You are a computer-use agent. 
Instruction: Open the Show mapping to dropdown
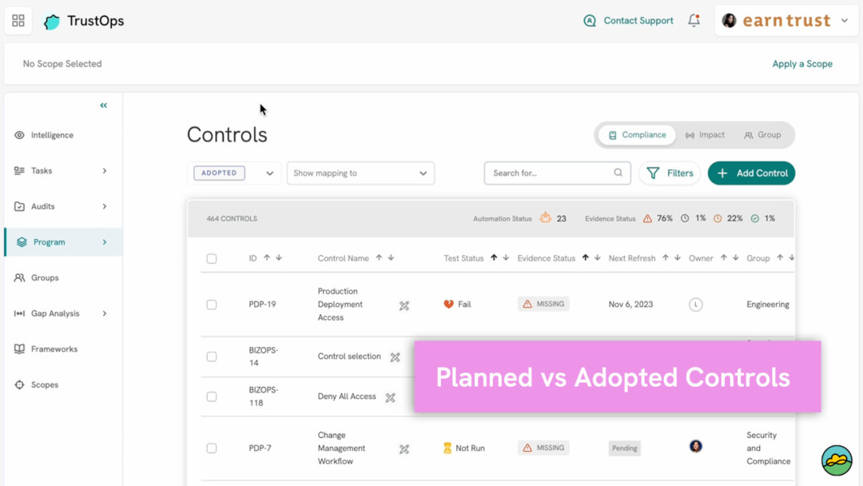[360, 173]
